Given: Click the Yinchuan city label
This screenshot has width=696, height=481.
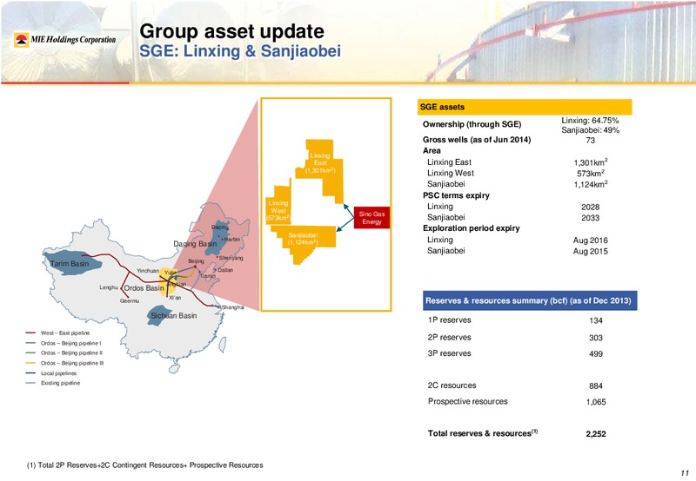Looking at the screenshot, I should click(148, 271).
